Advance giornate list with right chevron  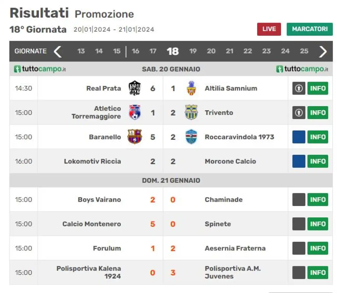(323, 51)
